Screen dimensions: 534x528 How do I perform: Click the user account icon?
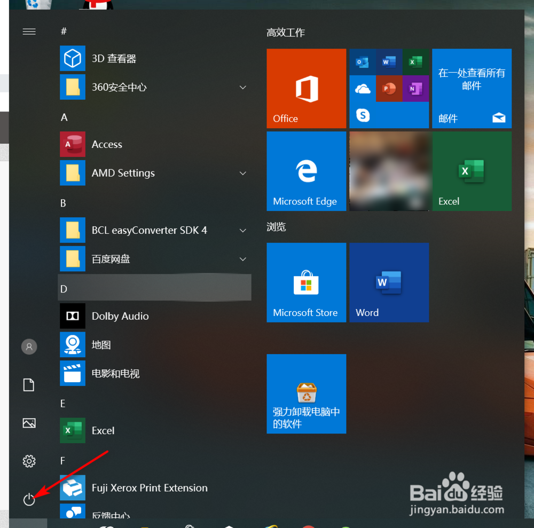(29, 346)
